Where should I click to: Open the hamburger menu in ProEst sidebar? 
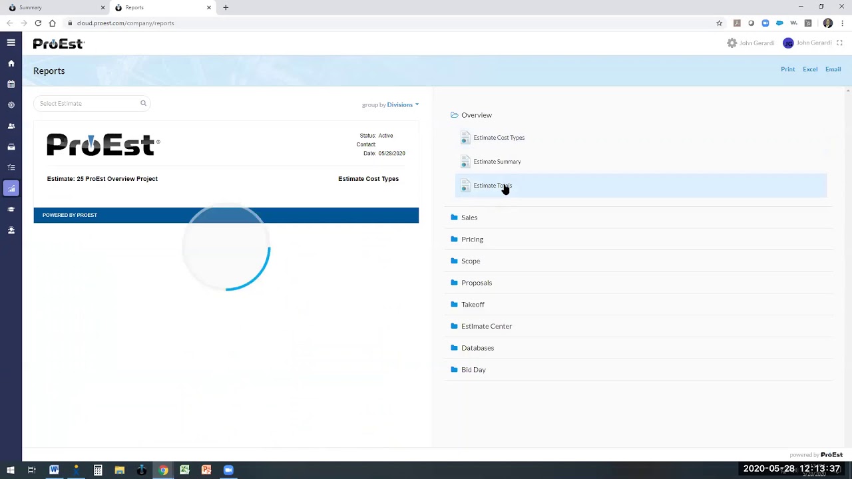[11, 43]
